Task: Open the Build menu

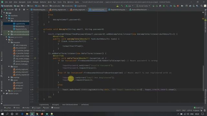Action: tap(49, 2)
